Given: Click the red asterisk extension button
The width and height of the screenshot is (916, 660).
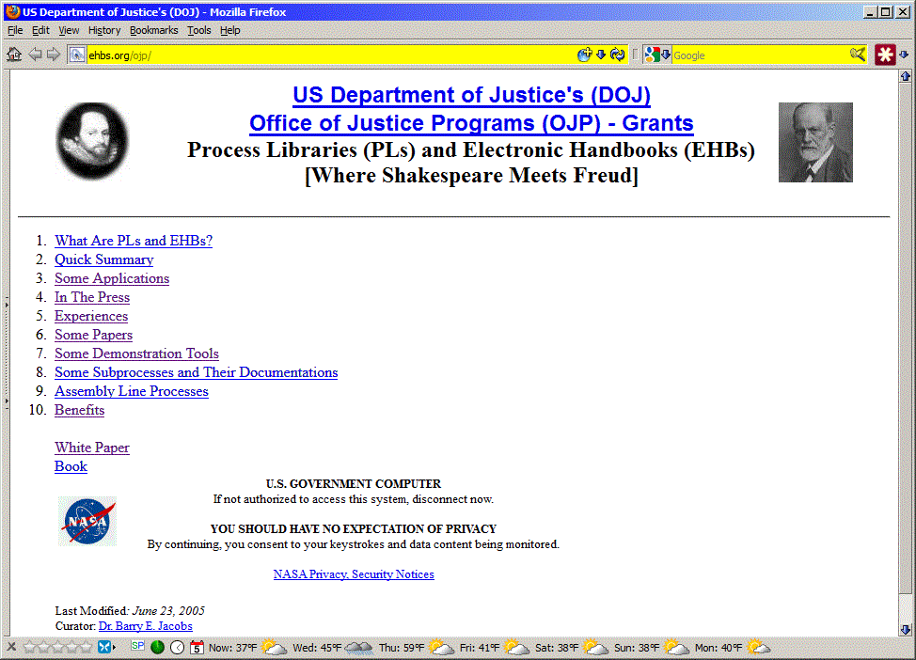Looking at the screenshot, I should (885, 55).
